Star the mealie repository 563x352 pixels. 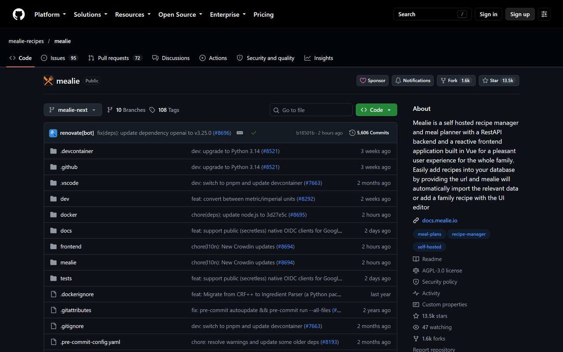[499, 81]
